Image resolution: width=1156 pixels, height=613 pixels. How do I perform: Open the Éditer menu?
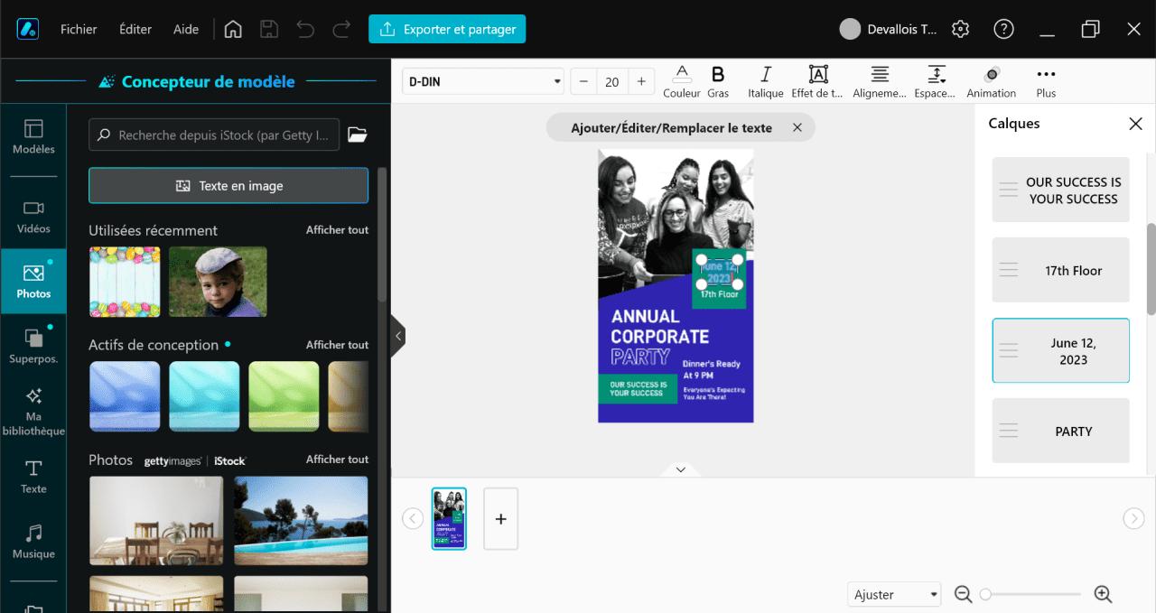(x=135, y=29)
